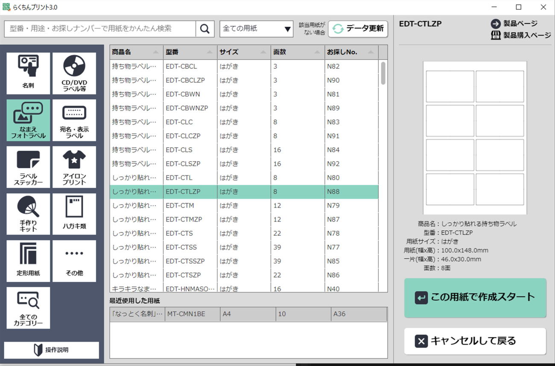Viewport: 555px width, 366px height.
Task: Choose the 宛名・表示ラベル category
Action: [74, 120]
